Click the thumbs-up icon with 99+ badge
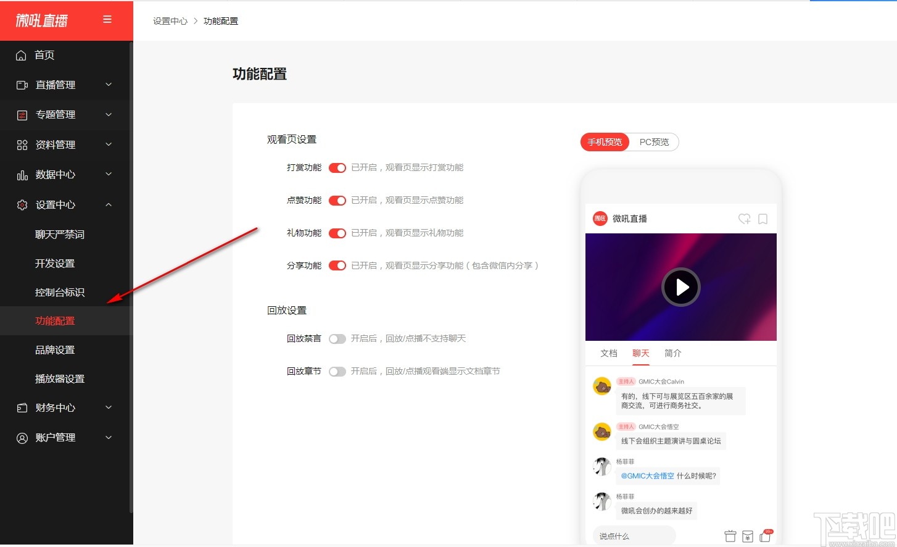897x547 pixels. [x=766, y=537]
